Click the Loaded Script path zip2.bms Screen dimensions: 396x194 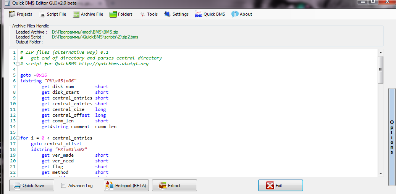pyautogui.click(x=95, y=37)
